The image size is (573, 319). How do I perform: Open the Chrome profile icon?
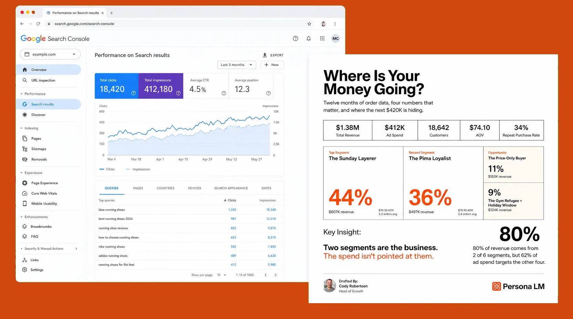(x=323, y=24)
